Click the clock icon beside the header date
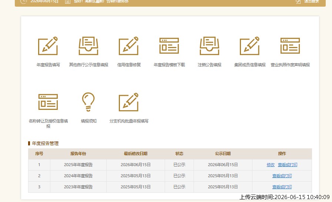332x202 pixels. click(23, 1)
